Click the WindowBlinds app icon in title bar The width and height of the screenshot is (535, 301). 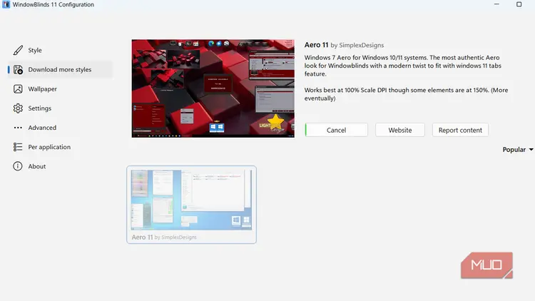pos(6,4)
